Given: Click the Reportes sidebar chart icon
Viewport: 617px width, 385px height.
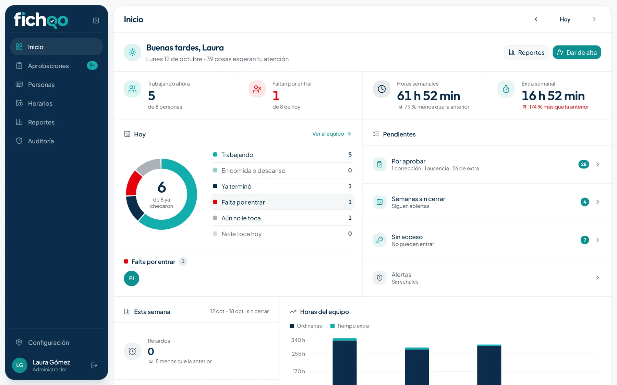Looking at the screenshot, I should 19,122.
